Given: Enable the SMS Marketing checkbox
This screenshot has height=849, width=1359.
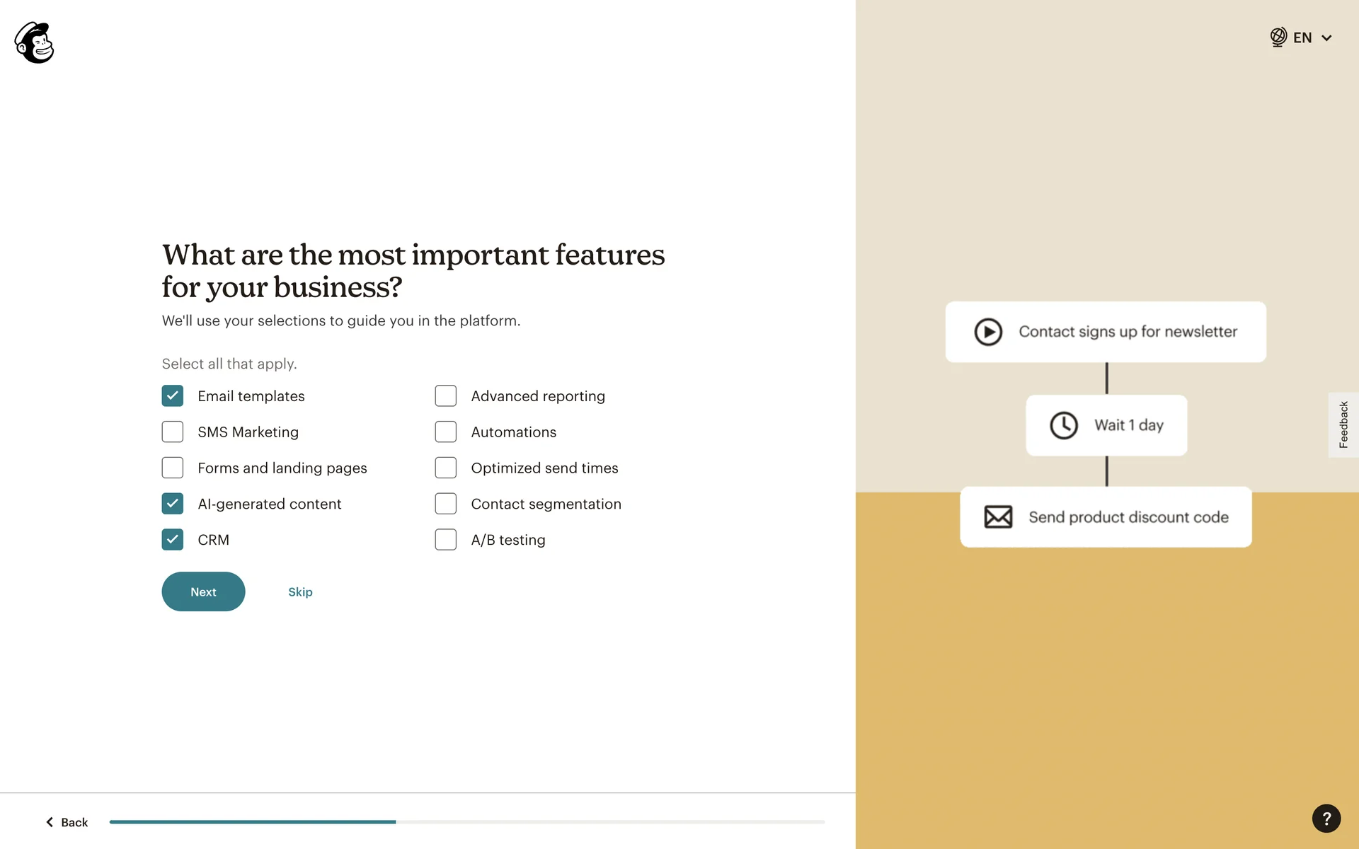Looking at the screenshot, I should click(173, 432).
